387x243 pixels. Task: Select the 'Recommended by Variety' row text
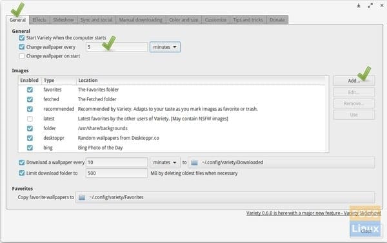click(168, 109)
